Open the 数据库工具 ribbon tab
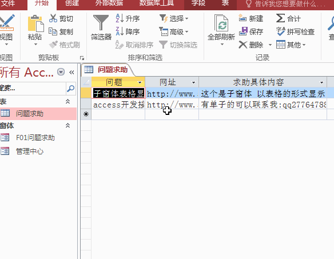Image resolution: width=334 pixels, height=259 pixels. tap(157, 3)
